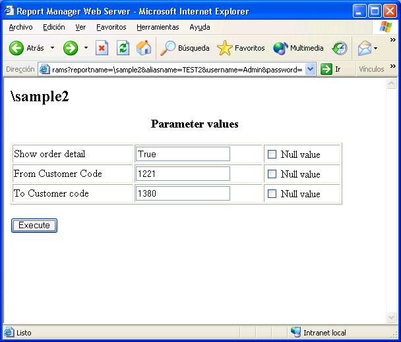The width and height of the screenshot is (401, 342).
Task: Click the Execute button
Action: [34, 226]
